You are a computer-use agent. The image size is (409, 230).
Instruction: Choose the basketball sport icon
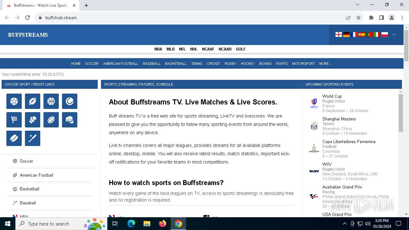51,101
